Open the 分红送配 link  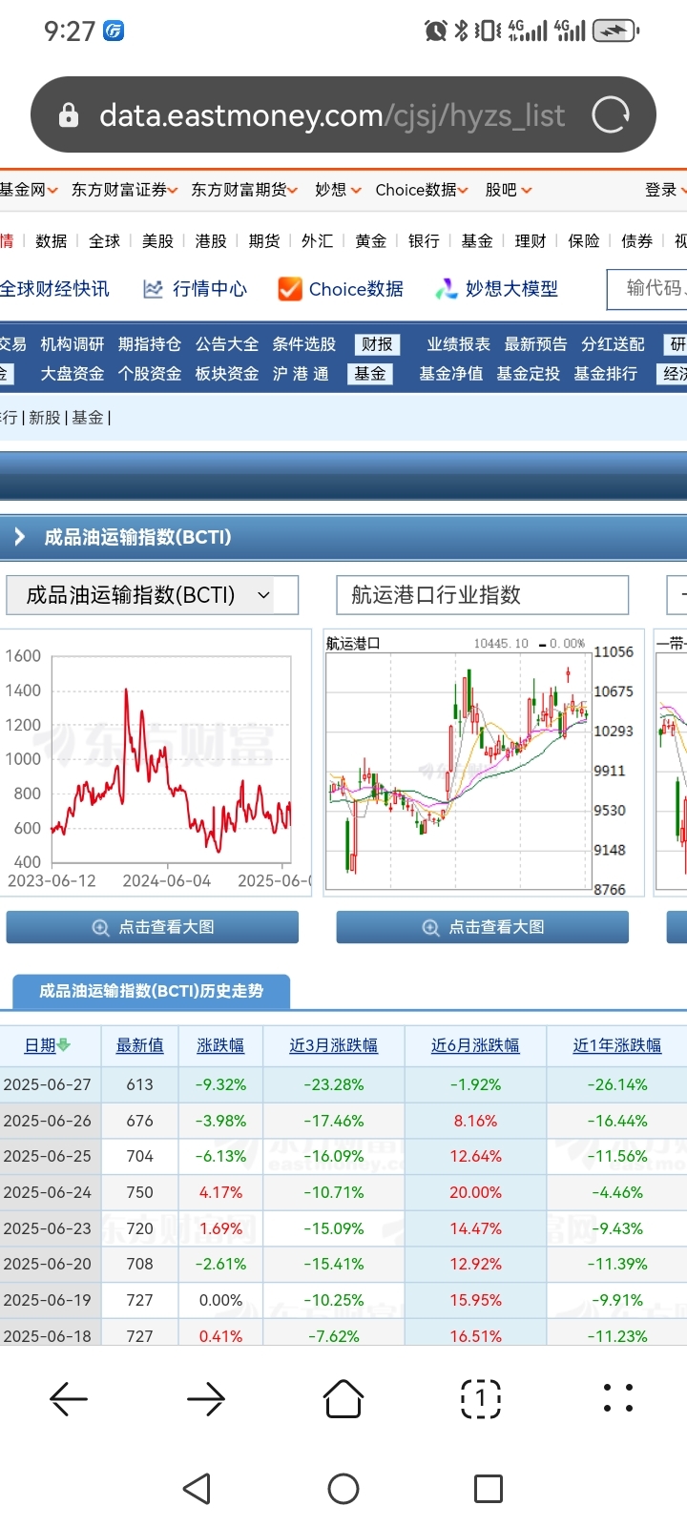pos(614,344)
